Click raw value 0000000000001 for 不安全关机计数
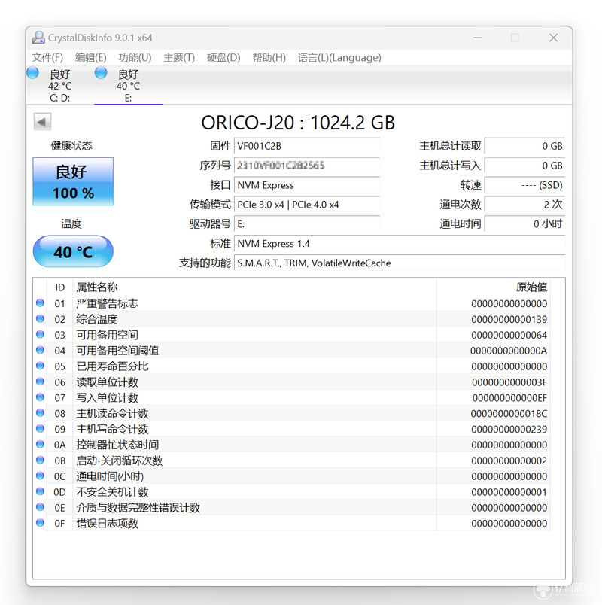This screenshot has width=602, height=605. [x=509, y=492]
